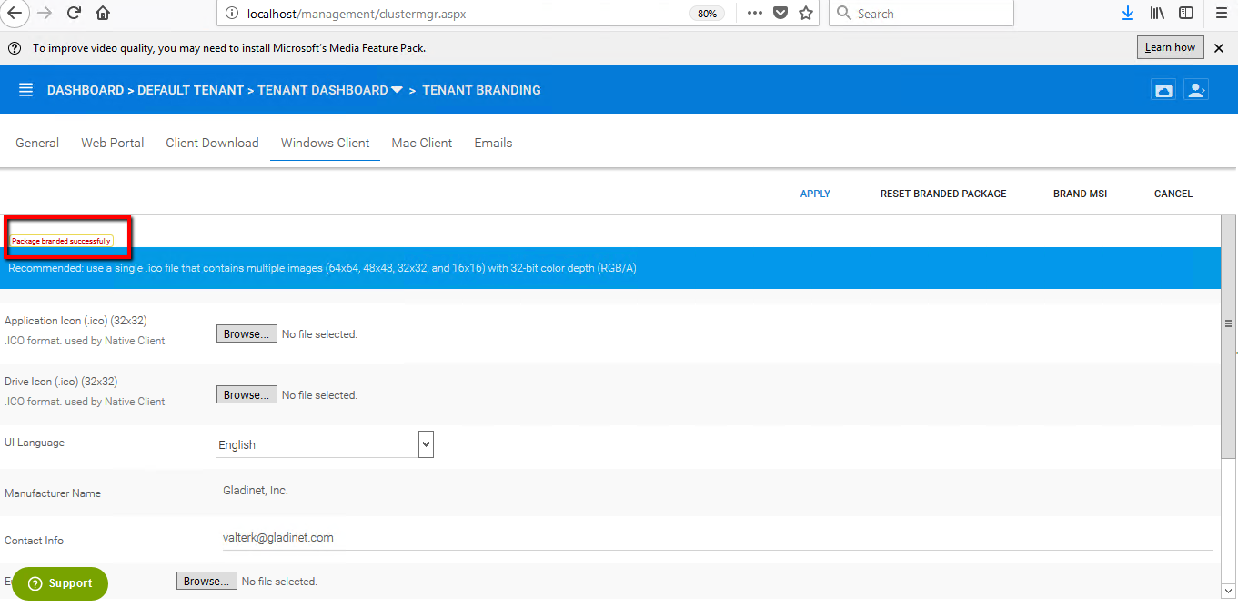1238x607 pixels.
Task: Open the hamburger navigation menu
Action: pos(25,90)
